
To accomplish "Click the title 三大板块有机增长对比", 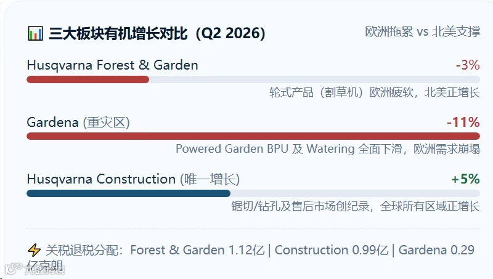I will 118,33.
